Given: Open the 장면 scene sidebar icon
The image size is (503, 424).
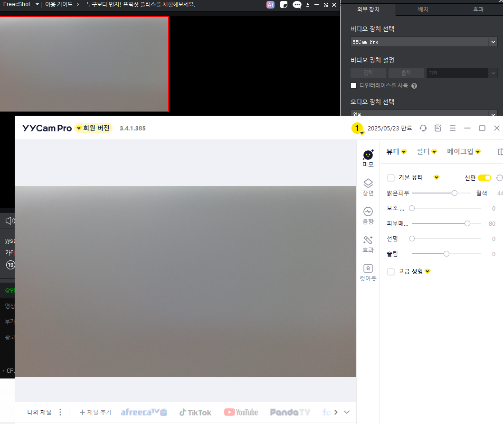Looking at the screenshot, I should 368,187.
